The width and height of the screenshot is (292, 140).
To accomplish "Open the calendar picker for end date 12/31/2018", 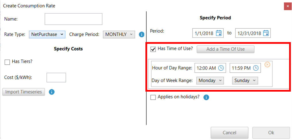I will tap(266, 33).
